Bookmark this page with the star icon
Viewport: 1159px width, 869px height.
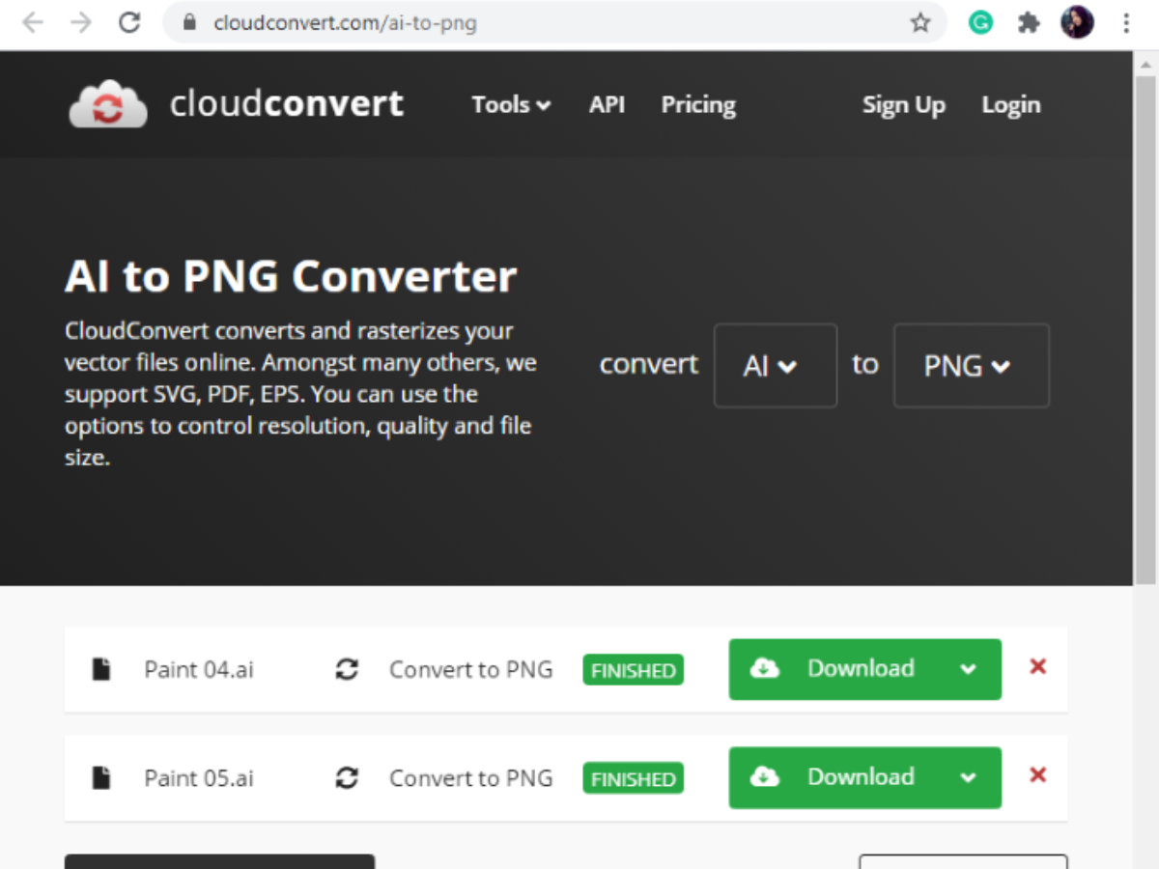click(920, 23)
